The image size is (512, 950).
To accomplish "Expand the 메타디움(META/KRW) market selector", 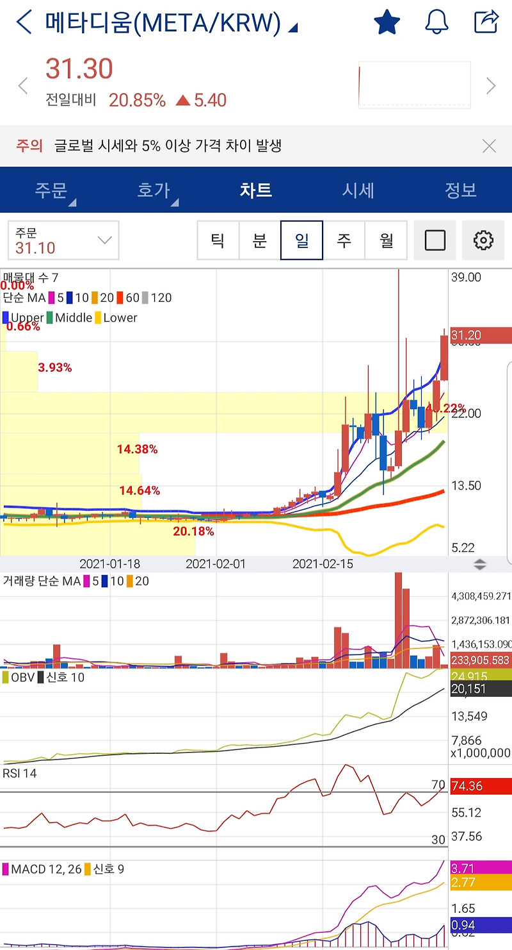I will tap(172, 23).
